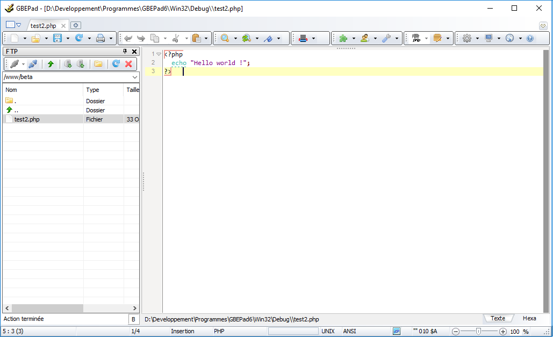Upload the file to FTP server icon
The width and height of the screenshot is (553, 337).
click(81, 64)
